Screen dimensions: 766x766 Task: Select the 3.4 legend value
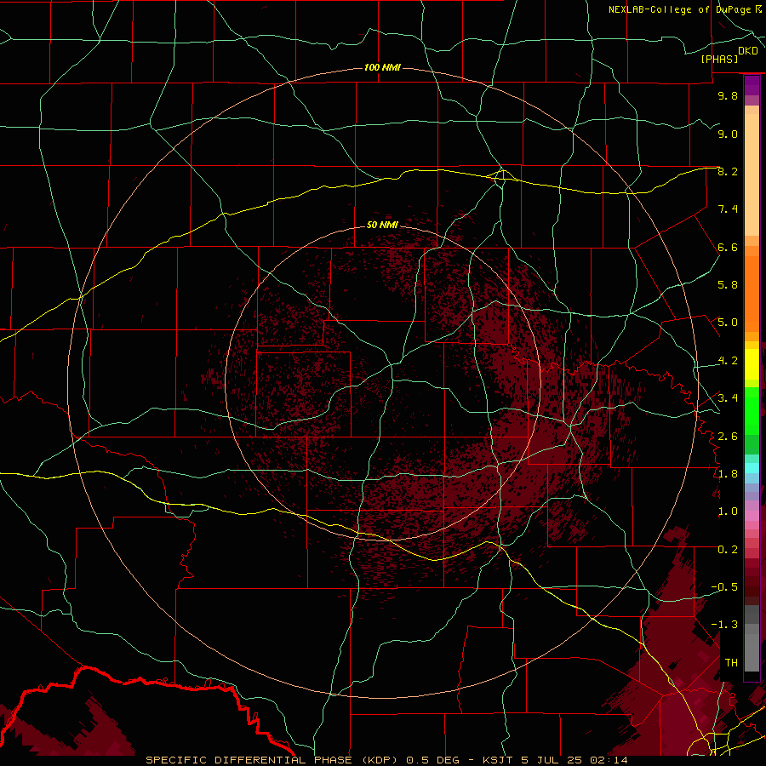pyautogui.click(x=728, y=398)
